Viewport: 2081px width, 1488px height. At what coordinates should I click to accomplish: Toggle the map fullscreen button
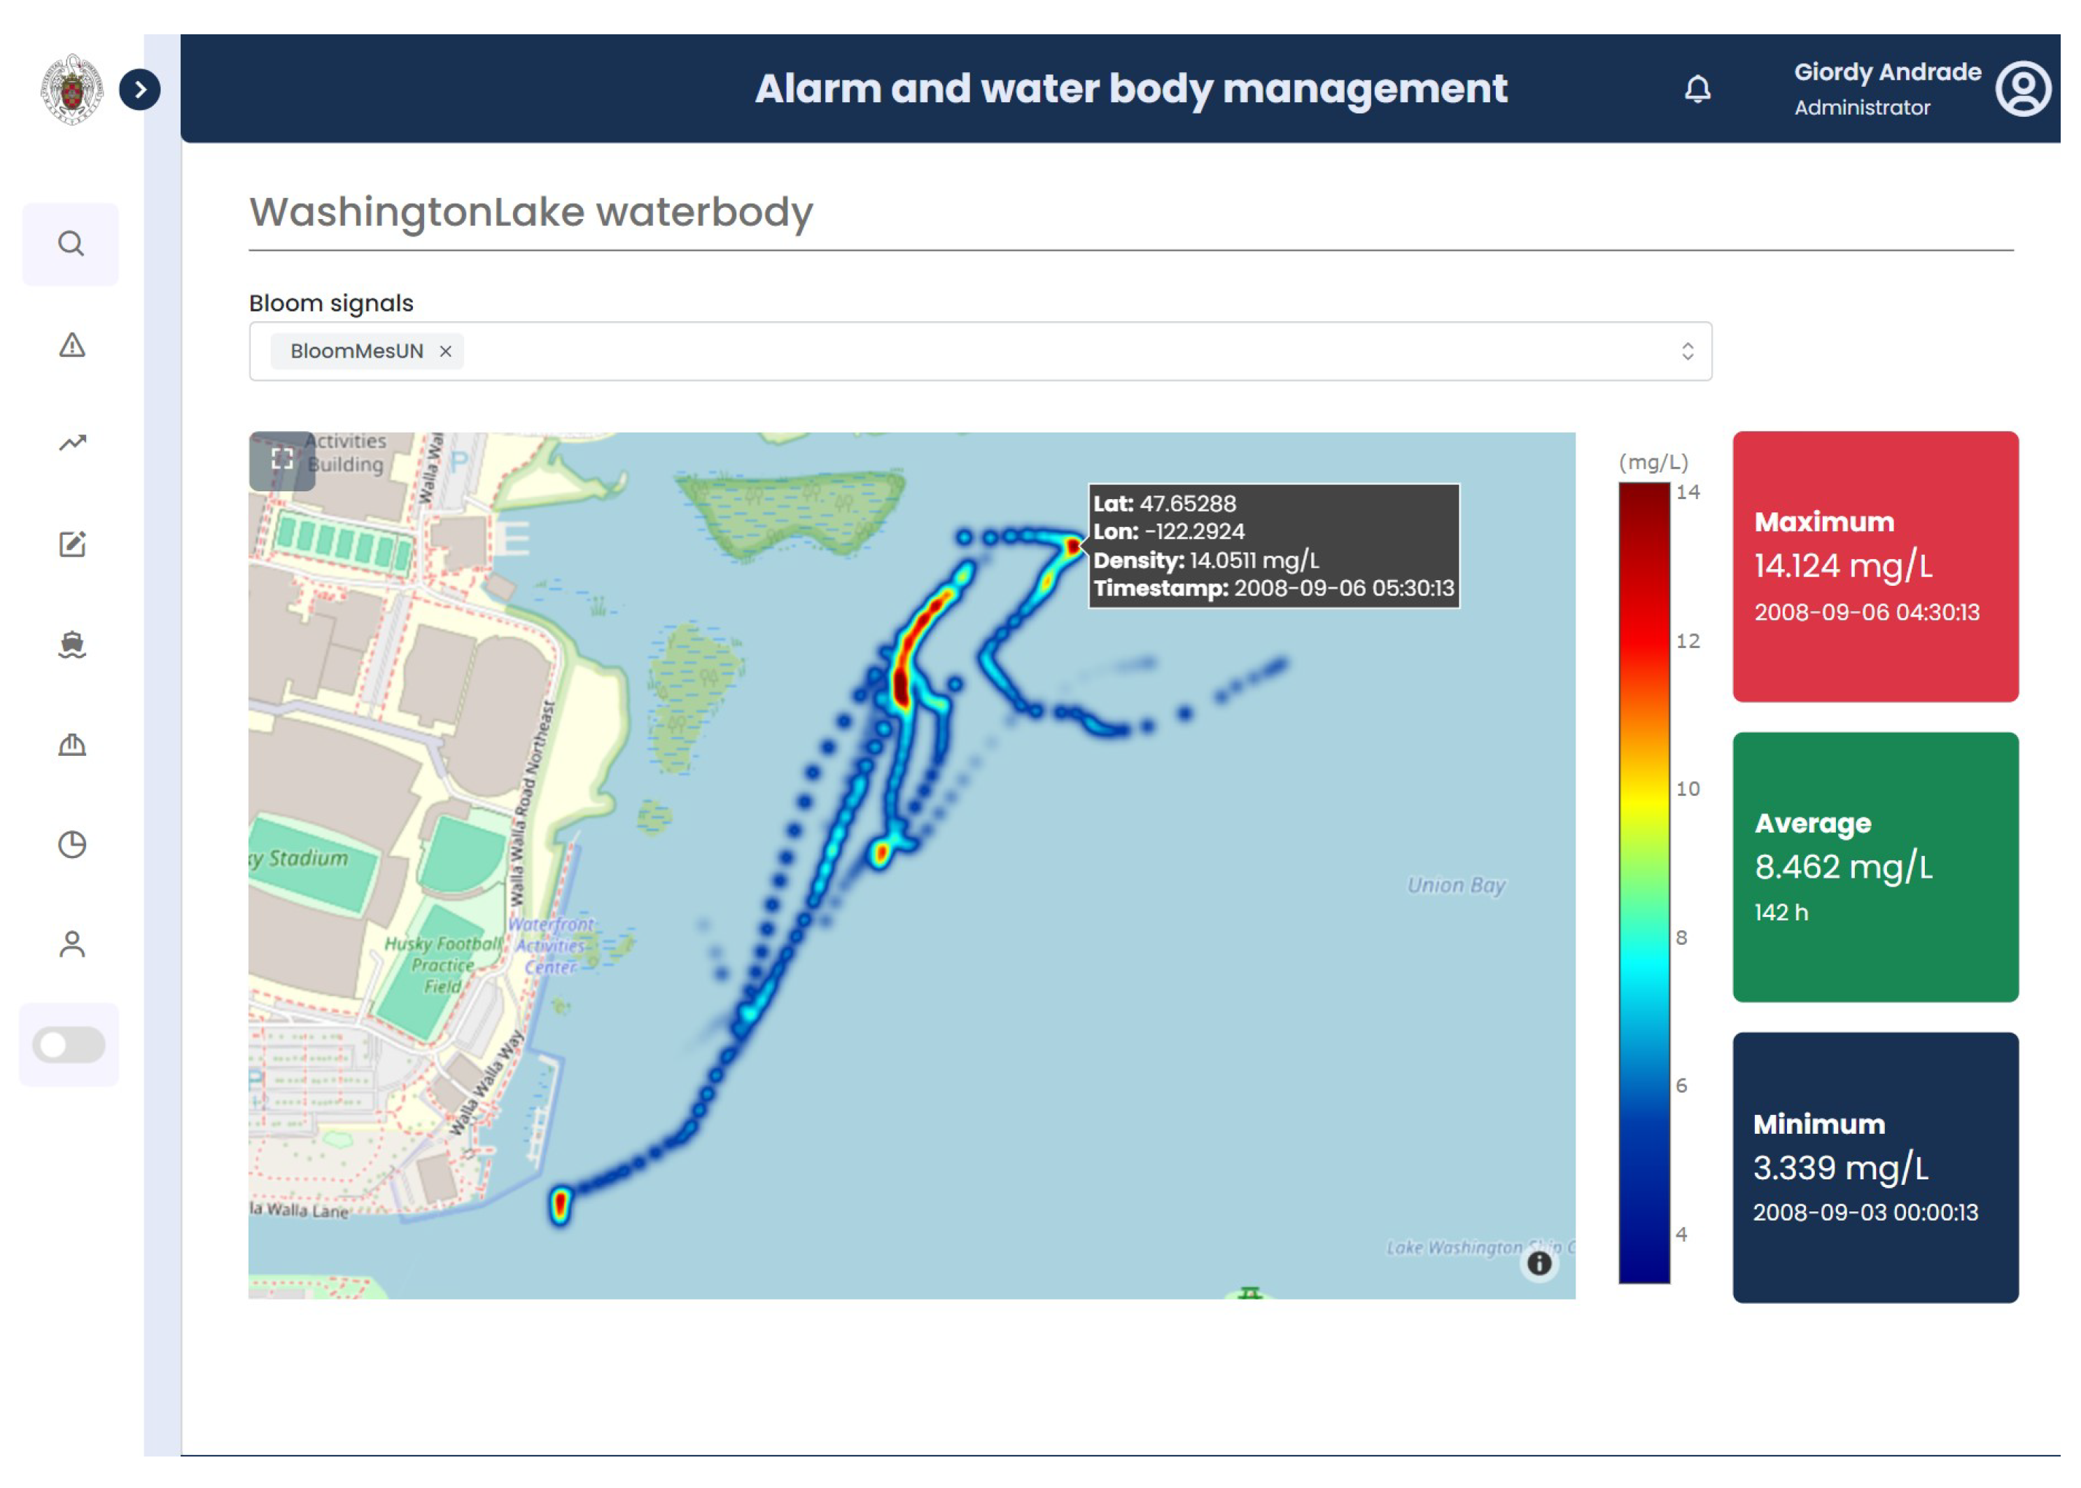282,459
